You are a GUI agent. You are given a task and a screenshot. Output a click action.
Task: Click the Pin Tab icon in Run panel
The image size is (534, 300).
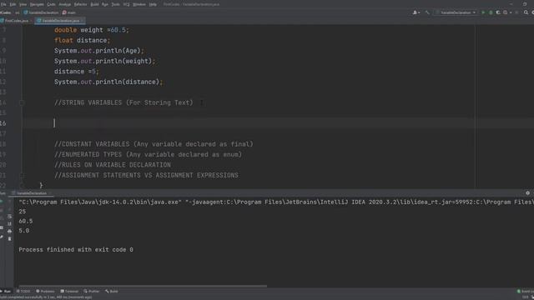pos(2,237)
